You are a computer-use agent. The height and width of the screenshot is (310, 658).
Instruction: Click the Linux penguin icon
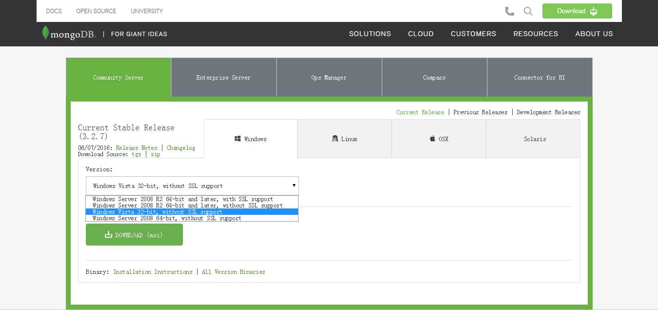335,139
